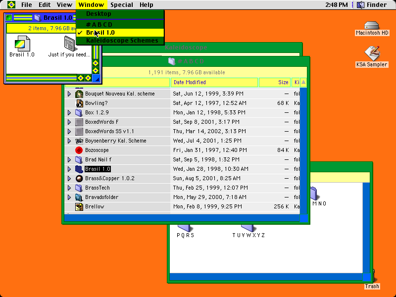396x297 pixels.
Task: Expand the BrassTech folder triangle
Action: (69, 188)
